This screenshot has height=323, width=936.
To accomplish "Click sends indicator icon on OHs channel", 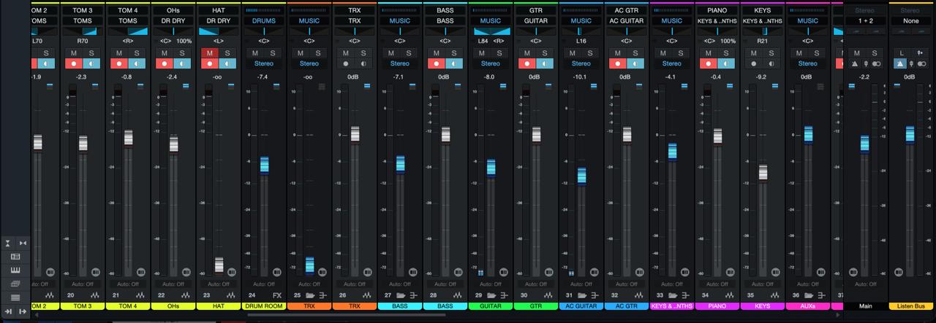I will [185, 85].
